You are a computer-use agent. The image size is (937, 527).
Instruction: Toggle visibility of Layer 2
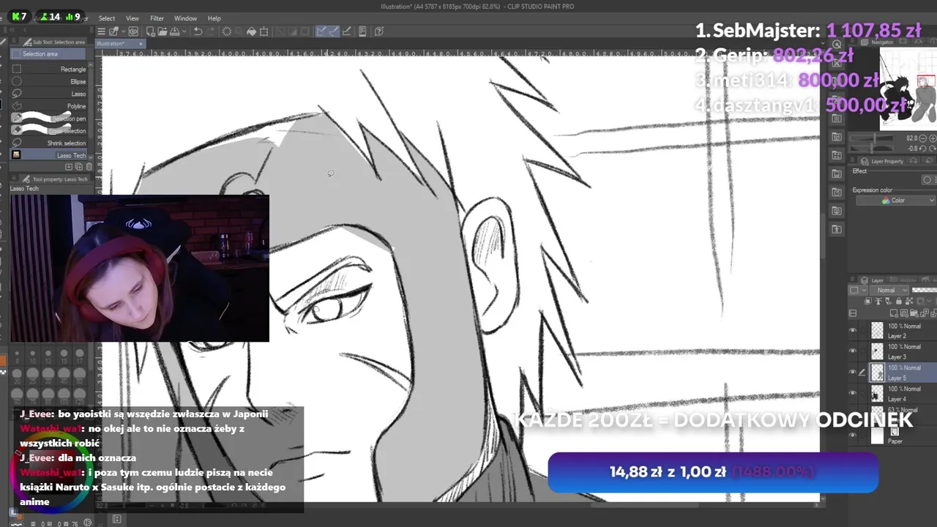tap(852, 331)
